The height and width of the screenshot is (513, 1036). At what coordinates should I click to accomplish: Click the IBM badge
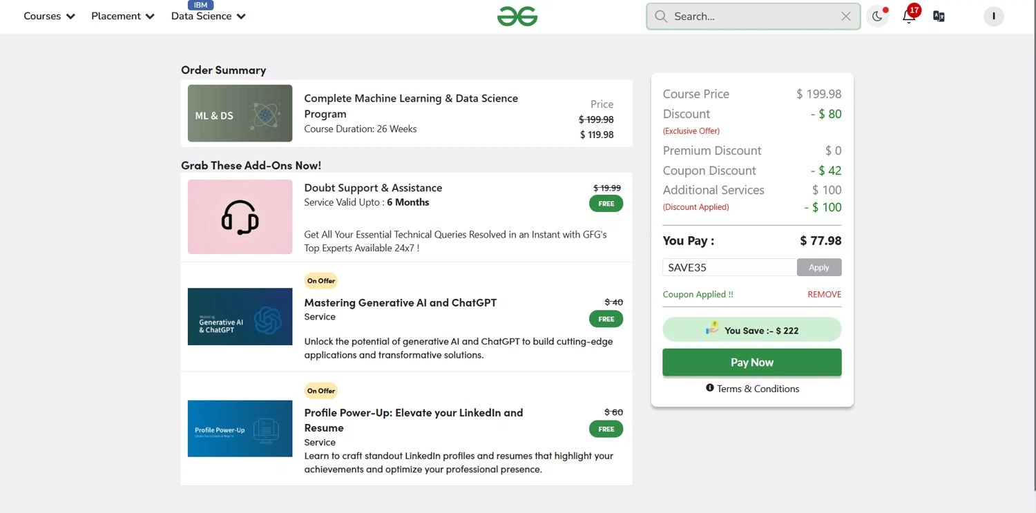pyautogui.click(x=200, y=5)
